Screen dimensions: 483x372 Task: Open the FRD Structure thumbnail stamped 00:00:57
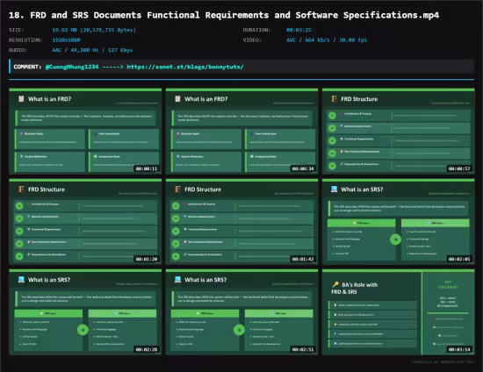(x=399, y=132)
